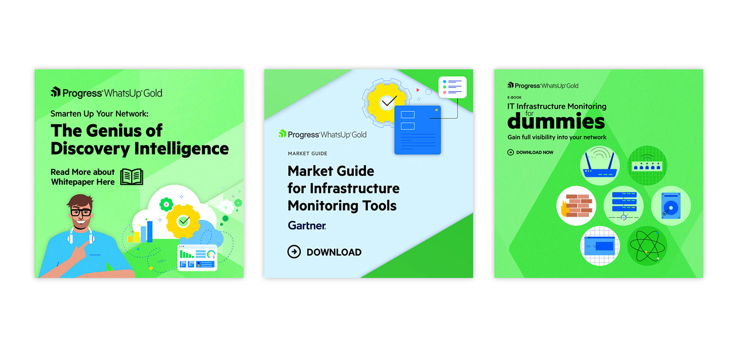Click 'Gain full visibility into your network' text
Image resolution: width=738 pixels, height=347 pixels.
click(x=557, y=137)
